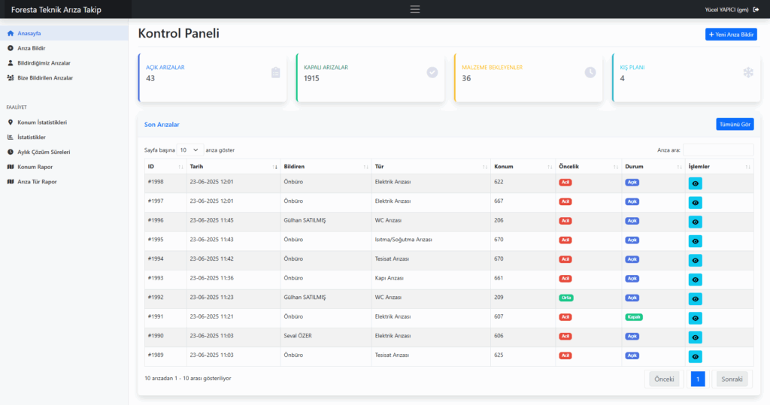Click Kapı Arızası cell in row #1993
Screen dimensions: 770x405
pyautogui.click(x=389, y=278)
